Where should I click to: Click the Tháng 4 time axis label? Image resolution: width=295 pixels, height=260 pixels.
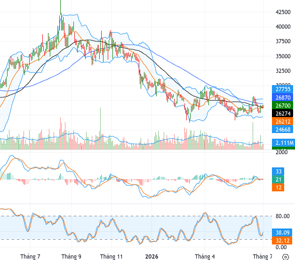tap(205, 256)
